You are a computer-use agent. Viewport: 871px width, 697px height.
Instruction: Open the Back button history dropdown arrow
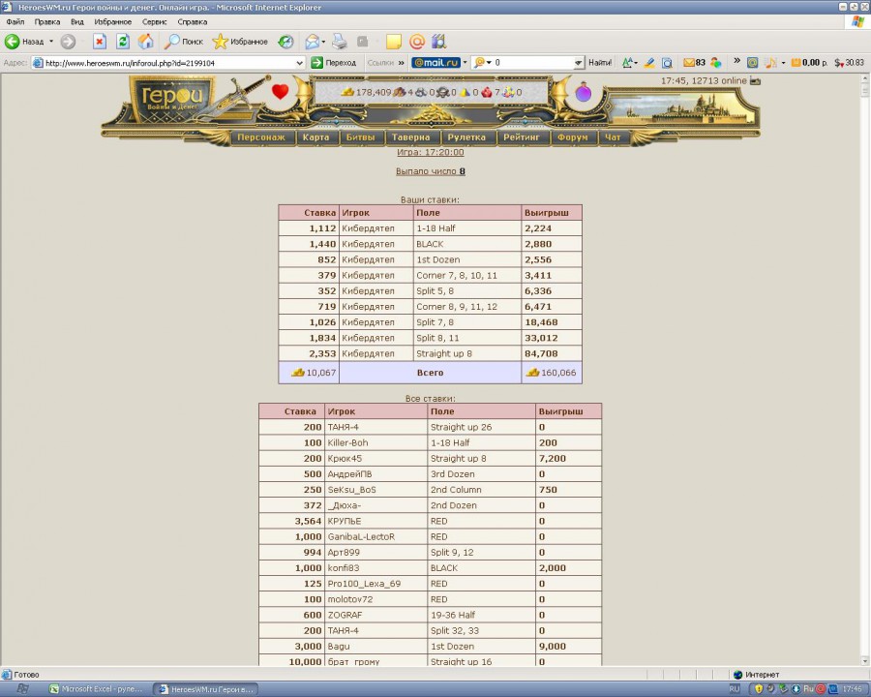(50, 42)
